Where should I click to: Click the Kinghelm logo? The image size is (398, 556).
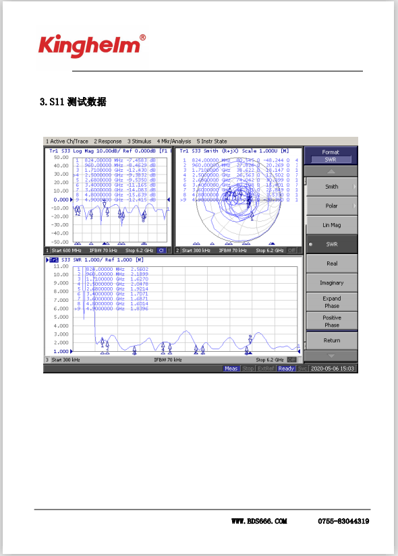tap(92, 45)
